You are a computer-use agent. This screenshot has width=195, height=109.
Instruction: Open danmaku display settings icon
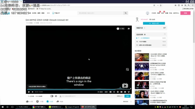click(x=56, y=96)
